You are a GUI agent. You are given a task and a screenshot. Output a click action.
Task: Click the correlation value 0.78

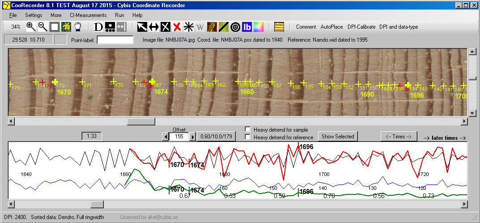tap(329, 196)
